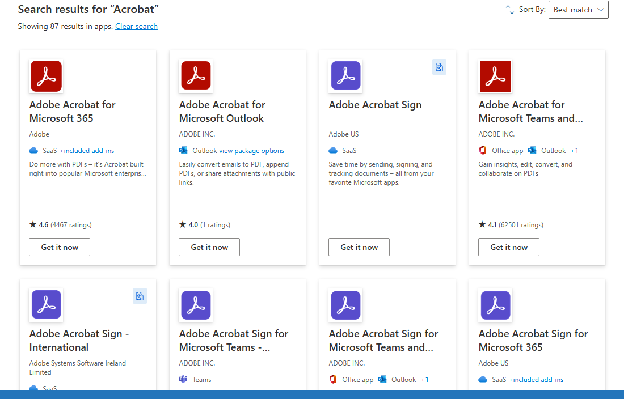
Task: Click the badge icon on Adobe Acrobat Sign card
Action: click(439, 67)
